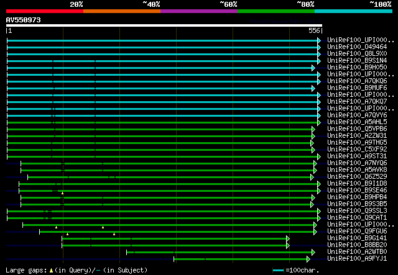
Task: Open the UniRef100_A7QKQ6 hit label
Action: pos(349,81)
